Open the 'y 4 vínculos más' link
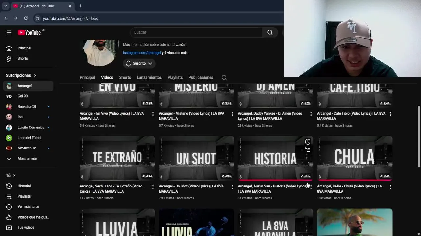This screenshot has width=421, height=236. [175, 53]
